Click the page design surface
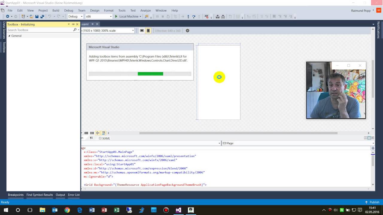Screen dimensions: 383x215 [x=219, y=82]
